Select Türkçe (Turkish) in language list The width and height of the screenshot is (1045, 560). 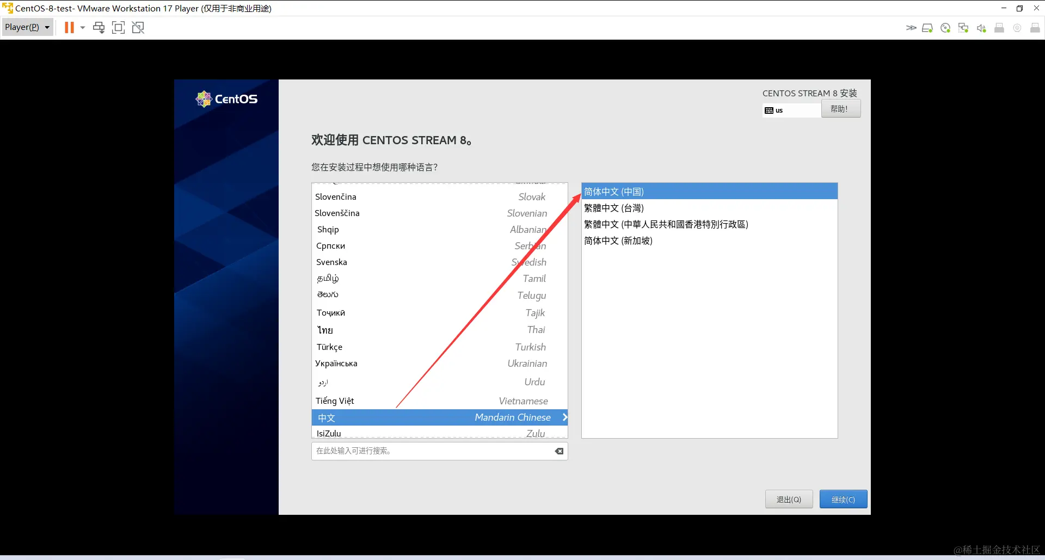coord(439,347)
